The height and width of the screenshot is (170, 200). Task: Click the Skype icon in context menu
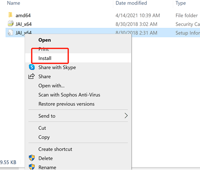pos(32,67)
